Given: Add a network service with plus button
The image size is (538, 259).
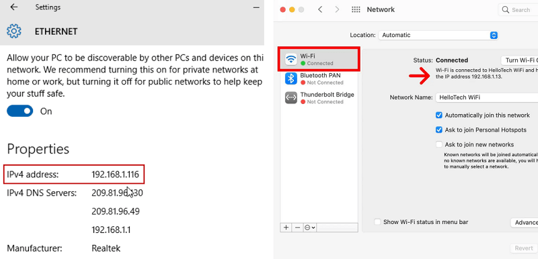Looking at the screenshot, I should tap(286, 227).
